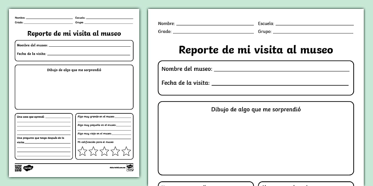Click the first star rating icon
Image resolution: width=373 pixels, height=186 pixels.
82,151
